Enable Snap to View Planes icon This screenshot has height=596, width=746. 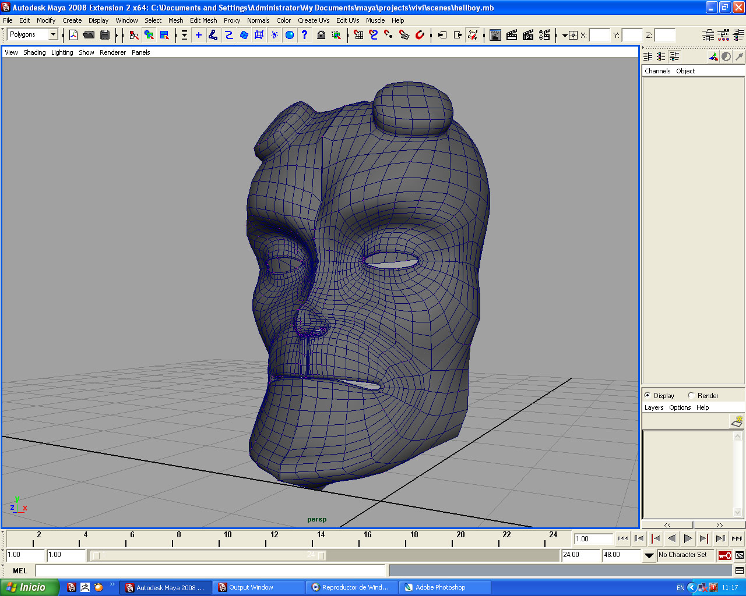pos(404,35)
